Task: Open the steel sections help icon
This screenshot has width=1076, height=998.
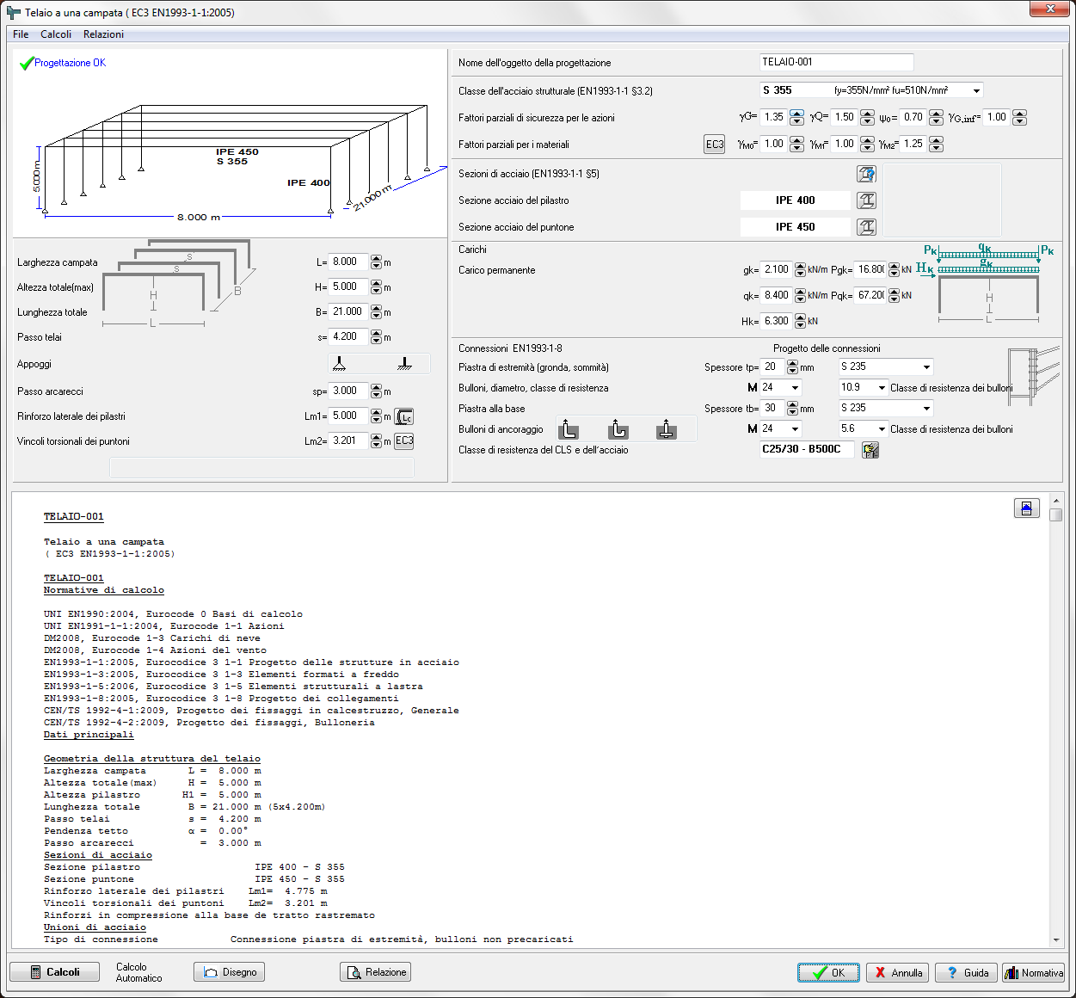Action: click(x=866, y=174)
